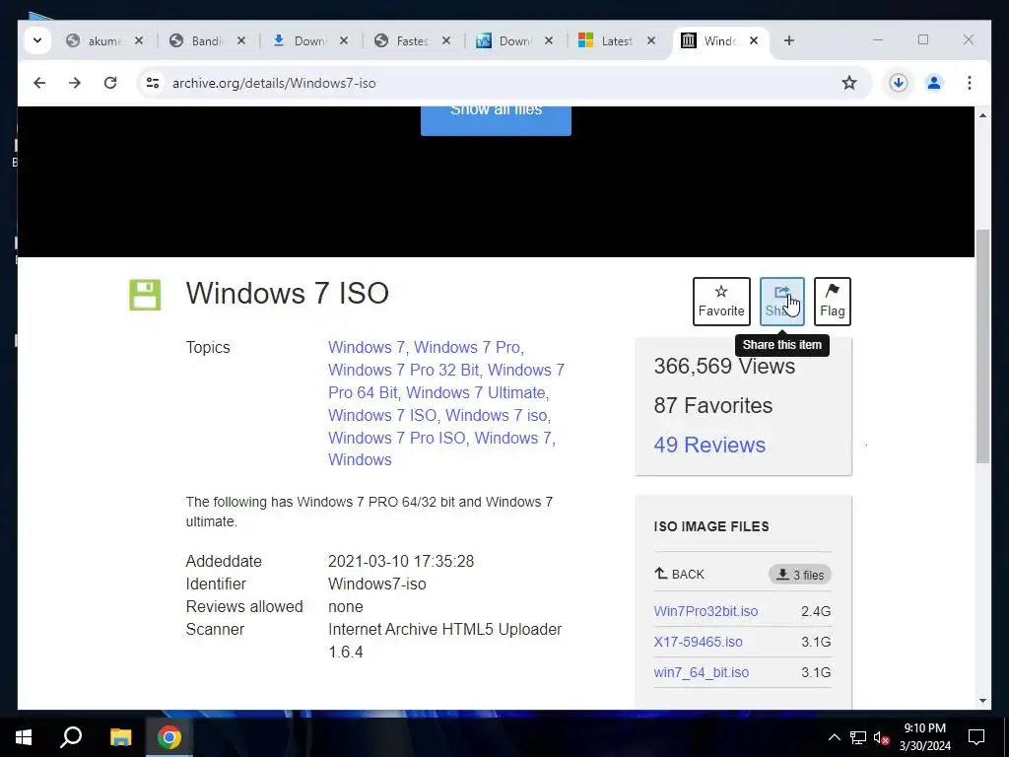Open Chrome downloads icon

click(x=899, y=83)
